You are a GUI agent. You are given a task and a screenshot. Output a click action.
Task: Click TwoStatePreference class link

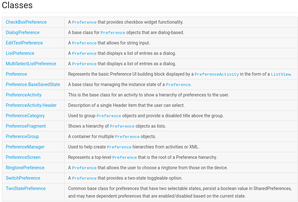pos(26,188)
